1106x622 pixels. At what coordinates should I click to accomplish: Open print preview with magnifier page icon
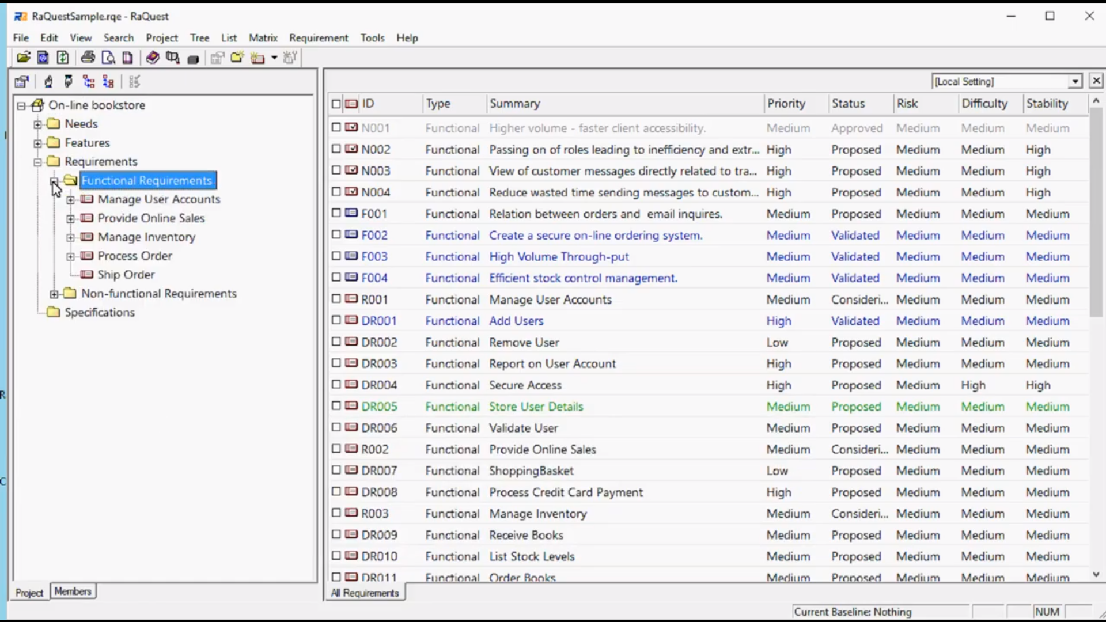pos(108,58)
